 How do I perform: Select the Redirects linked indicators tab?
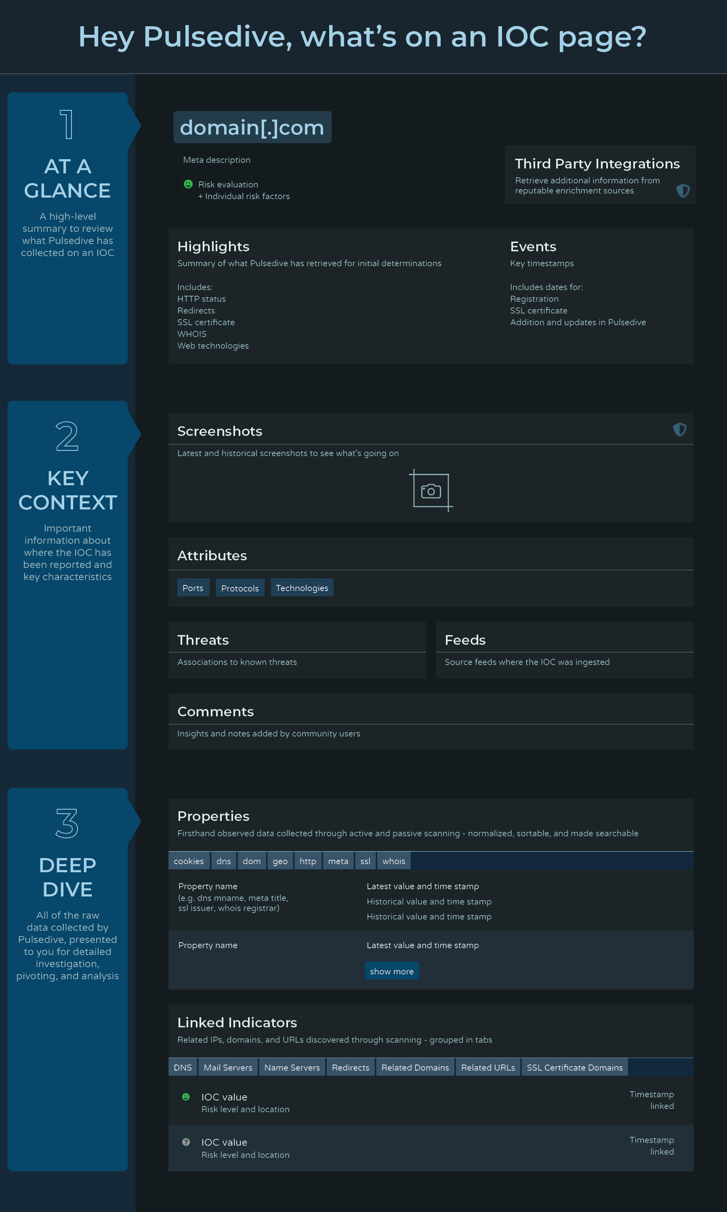pyautogui.click(x=351, y=1067)
